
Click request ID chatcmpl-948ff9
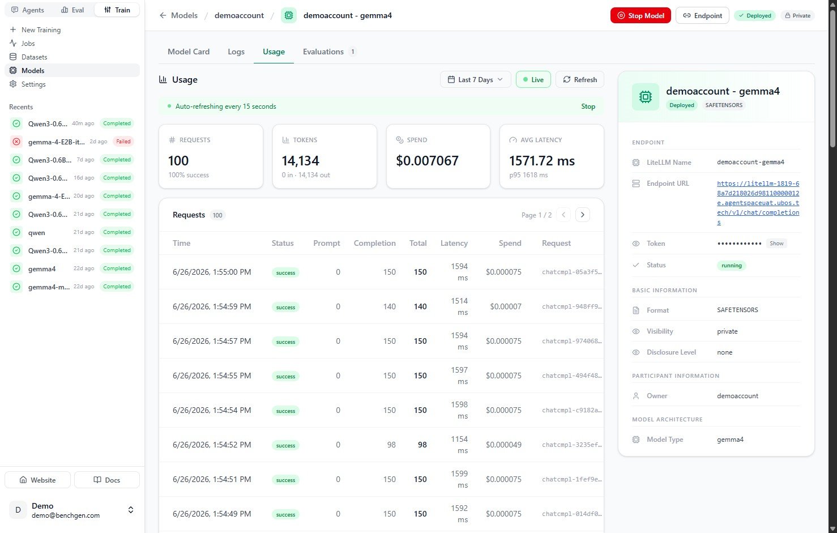pyautogui.click(x=572, y=306)
